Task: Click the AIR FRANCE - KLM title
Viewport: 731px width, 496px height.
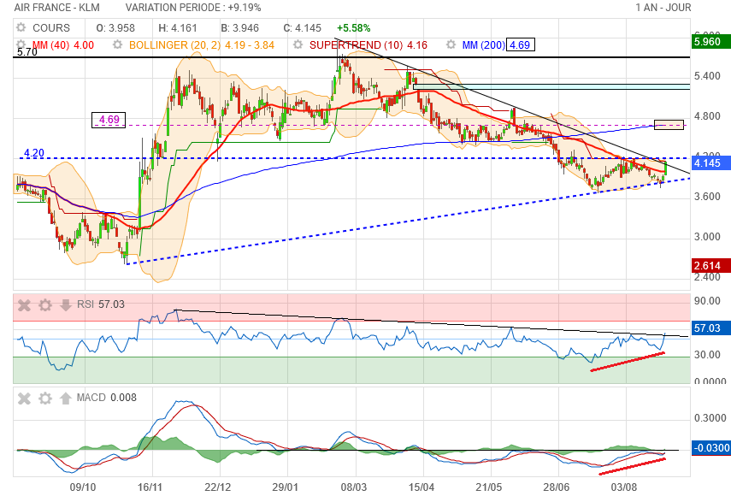Action: (57, 8)
